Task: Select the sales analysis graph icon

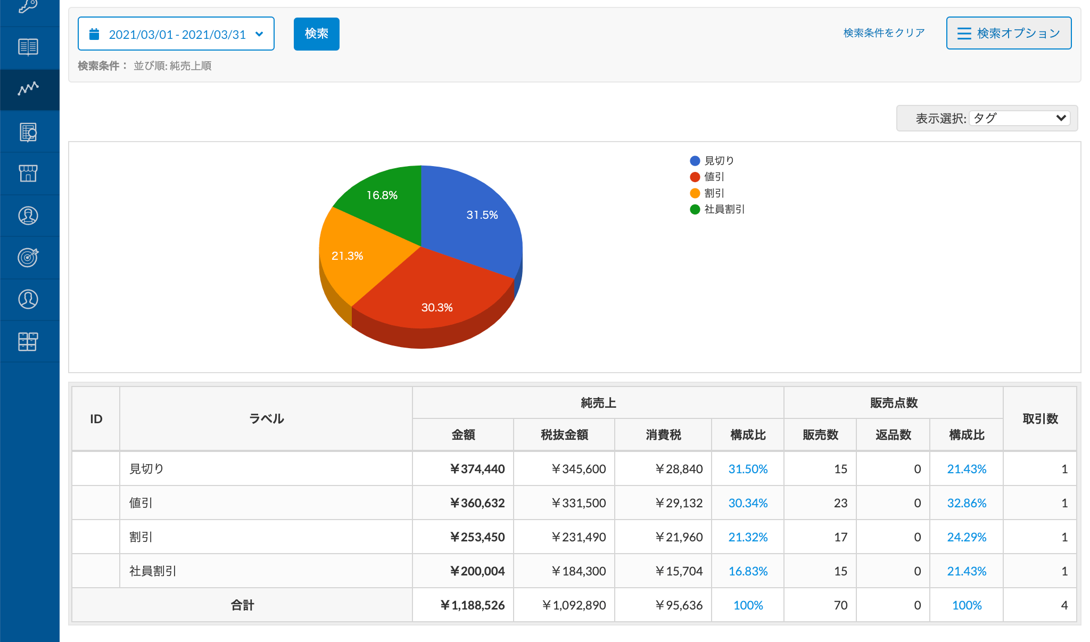Action: (x=28, y=88)
